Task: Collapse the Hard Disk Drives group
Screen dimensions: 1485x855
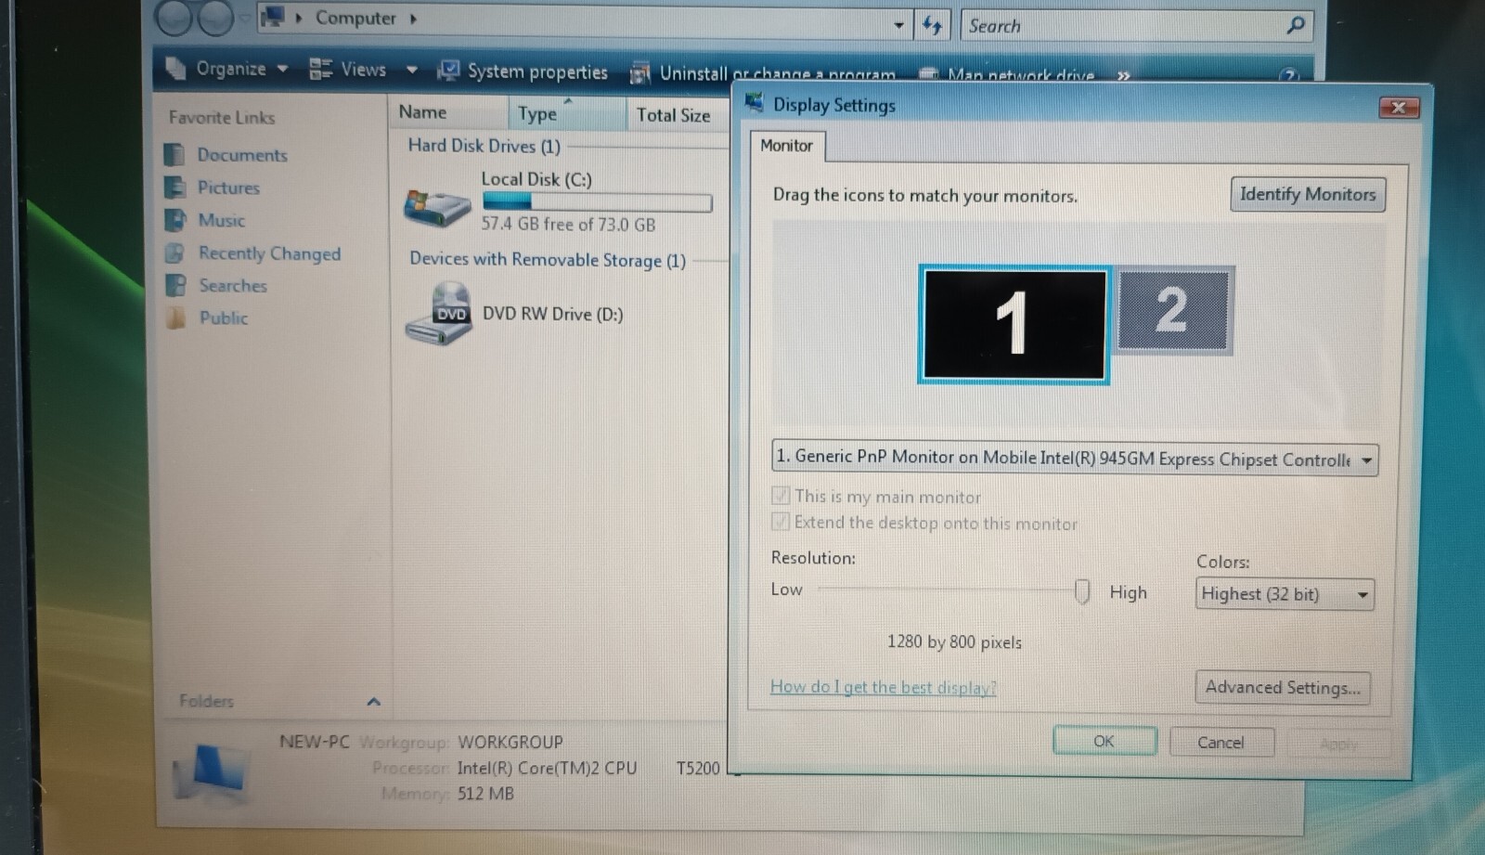Action: click(484, 146)
